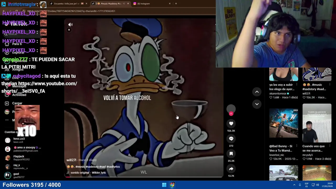
Task: Click the gael profile avatar
Action: click(8, 175)
